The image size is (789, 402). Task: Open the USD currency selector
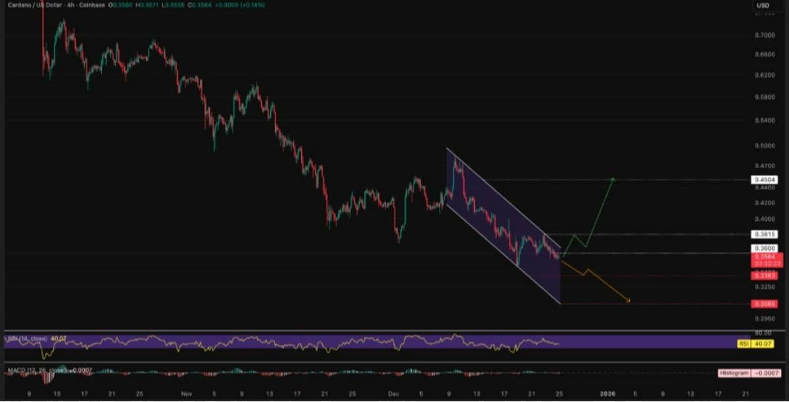pyautogui.click(x=763, y=5)
